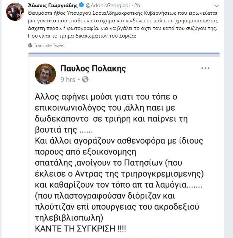This screenshot has height=238, width=233.
Task: Click Adonis Georgiadis's profile avatar
Action: tap(15, 12)
